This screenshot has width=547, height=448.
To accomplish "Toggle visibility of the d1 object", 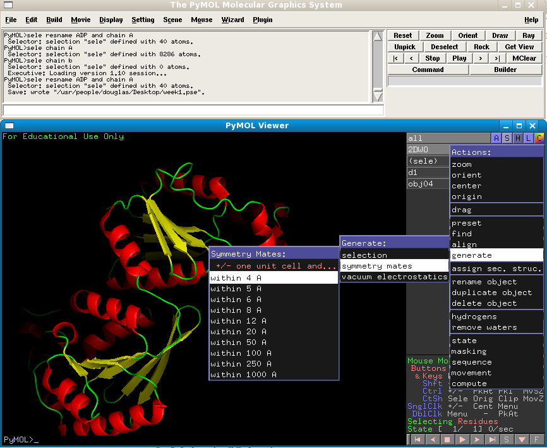I will click(x=428, y=173).
